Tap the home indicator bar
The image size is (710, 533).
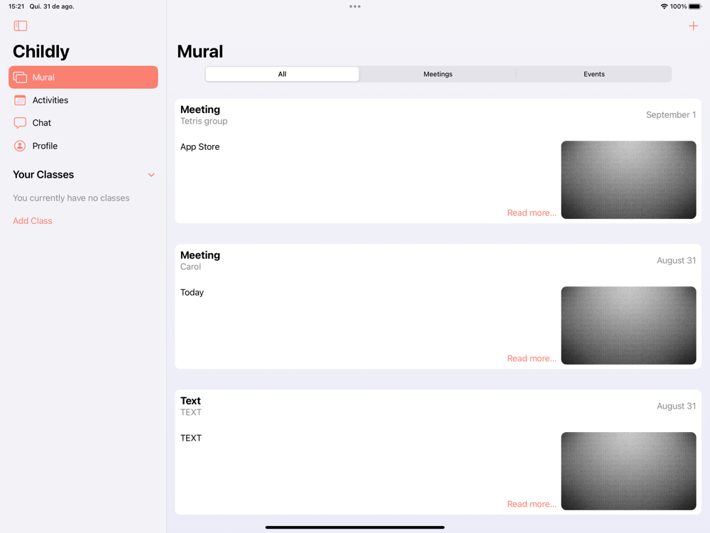point(355,527)
